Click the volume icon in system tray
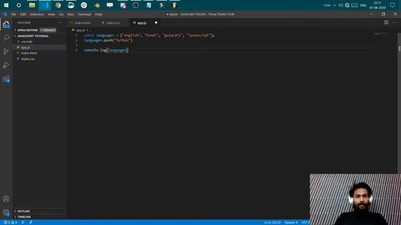This screenshot has height=225, width=401. [x=341, y=5]
